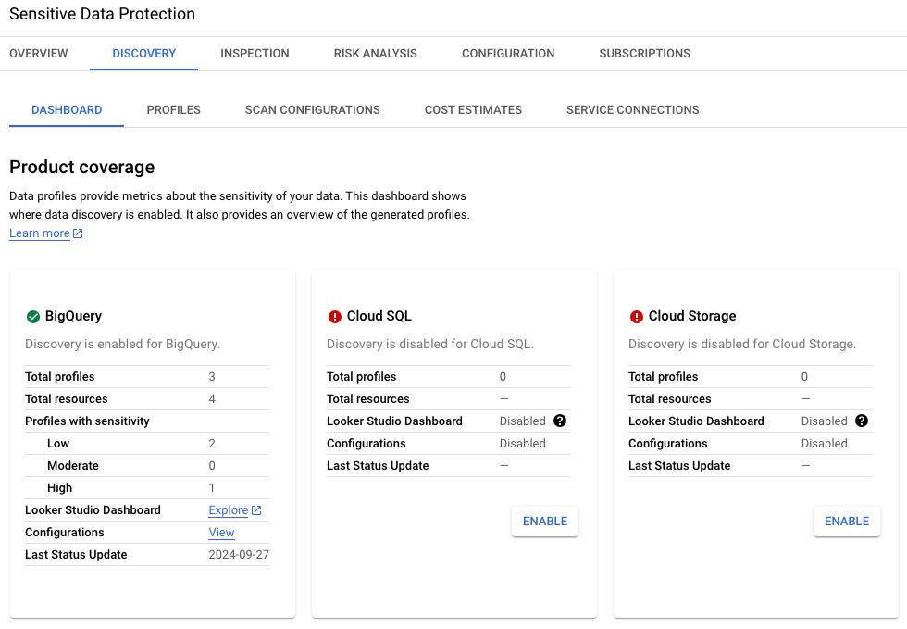Click the BigQuery card title
Screen dimensions: 907x629
click(73, 316)
